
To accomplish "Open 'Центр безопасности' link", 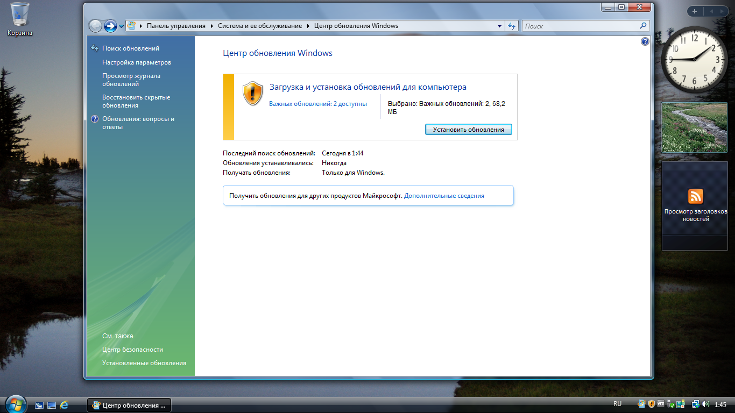I will coord(132,350).
